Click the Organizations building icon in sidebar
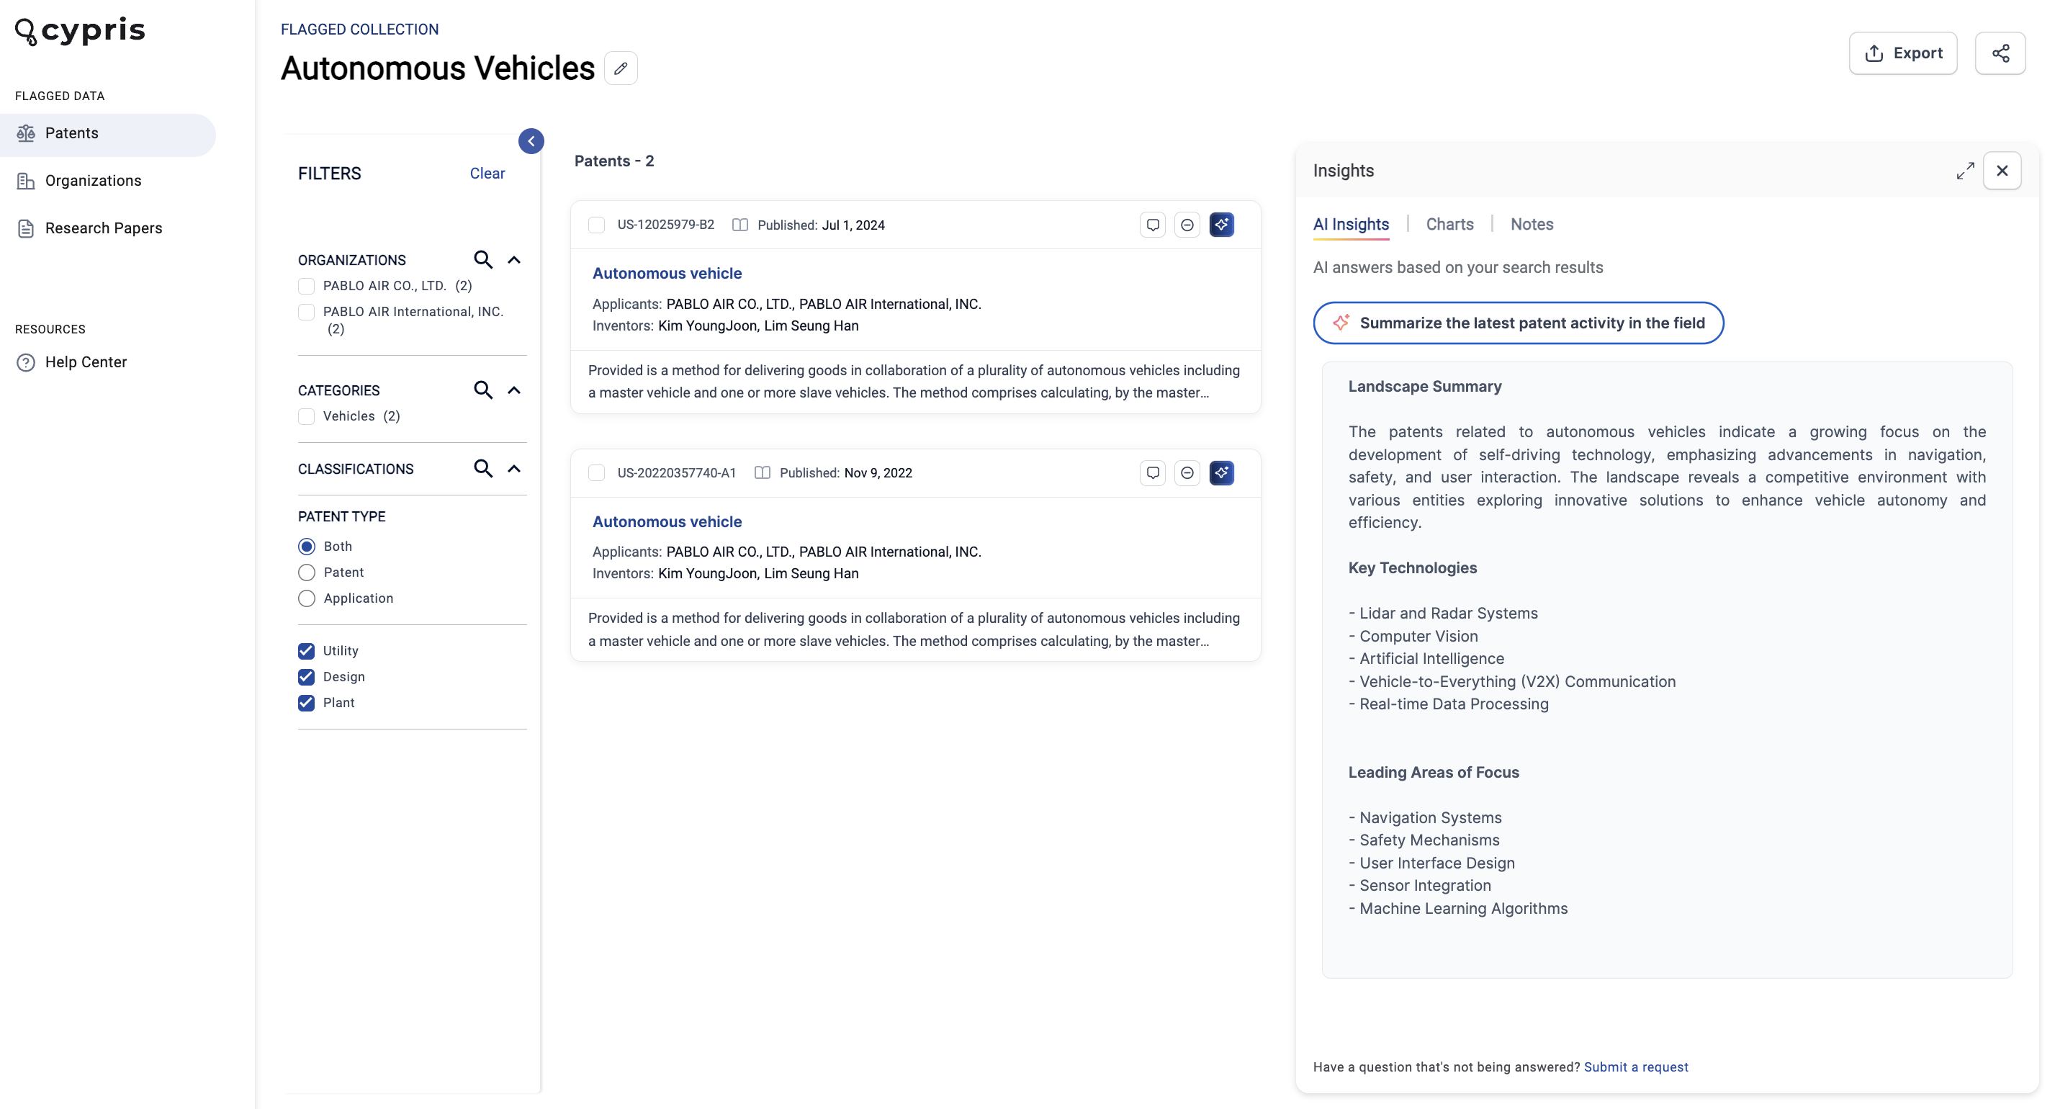2055x1109 pixels. coord(25,181)
